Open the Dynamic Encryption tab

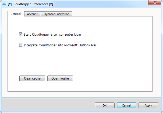(x=56, y=14)
